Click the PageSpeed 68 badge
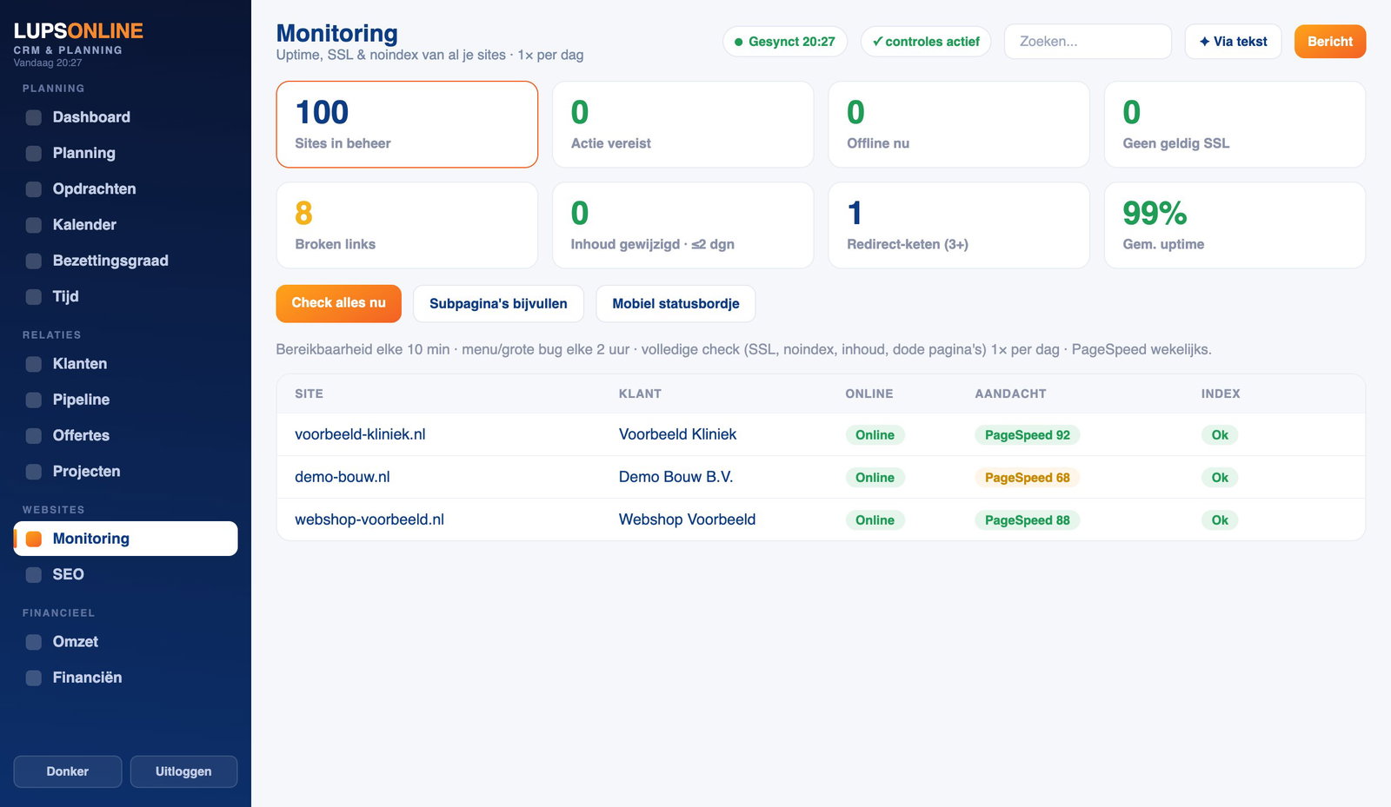Screen dimensions: 1391x807 point(1027,478)
